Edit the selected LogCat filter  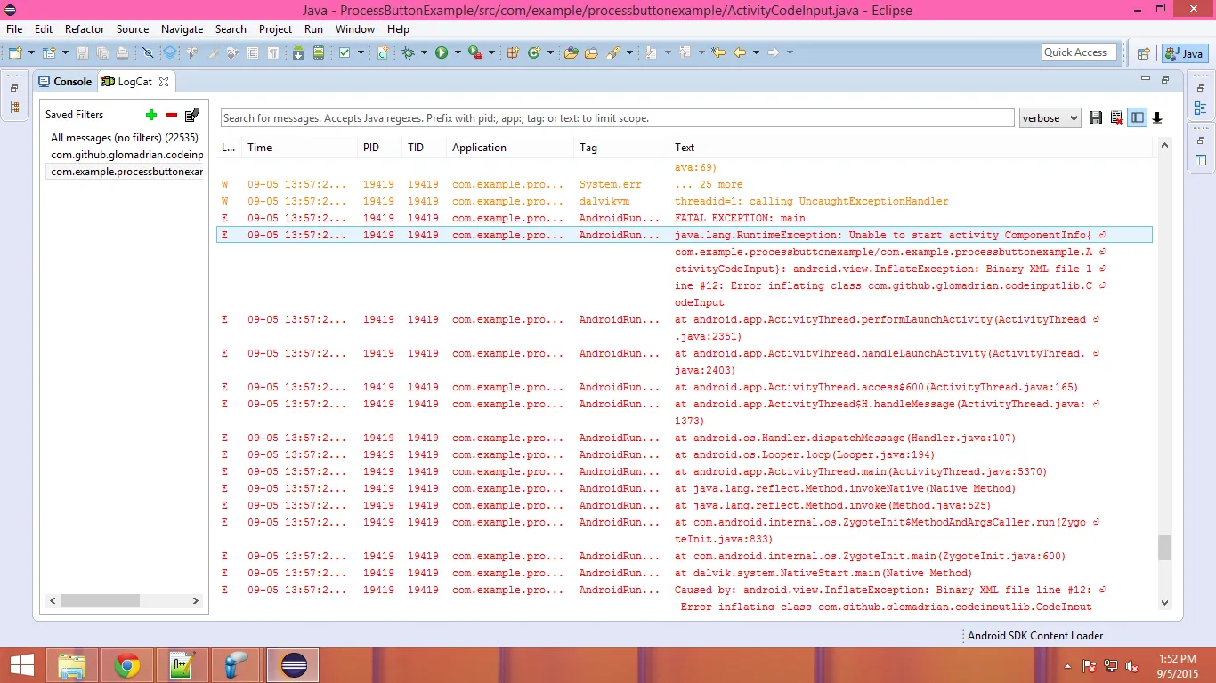pyautogui.click(x=192, y=115)
